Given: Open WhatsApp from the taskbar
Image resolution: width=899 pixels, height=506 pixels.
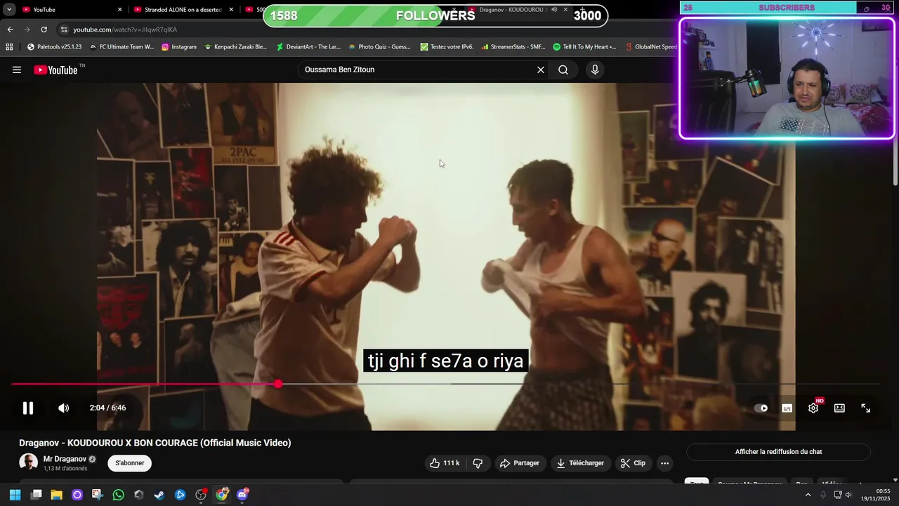Looking at the screenshot, I should 118,495.
